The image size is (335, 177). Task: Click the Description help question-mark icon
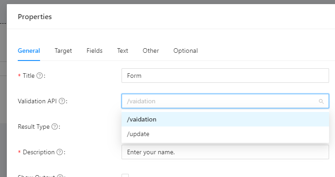pos(60,152)
